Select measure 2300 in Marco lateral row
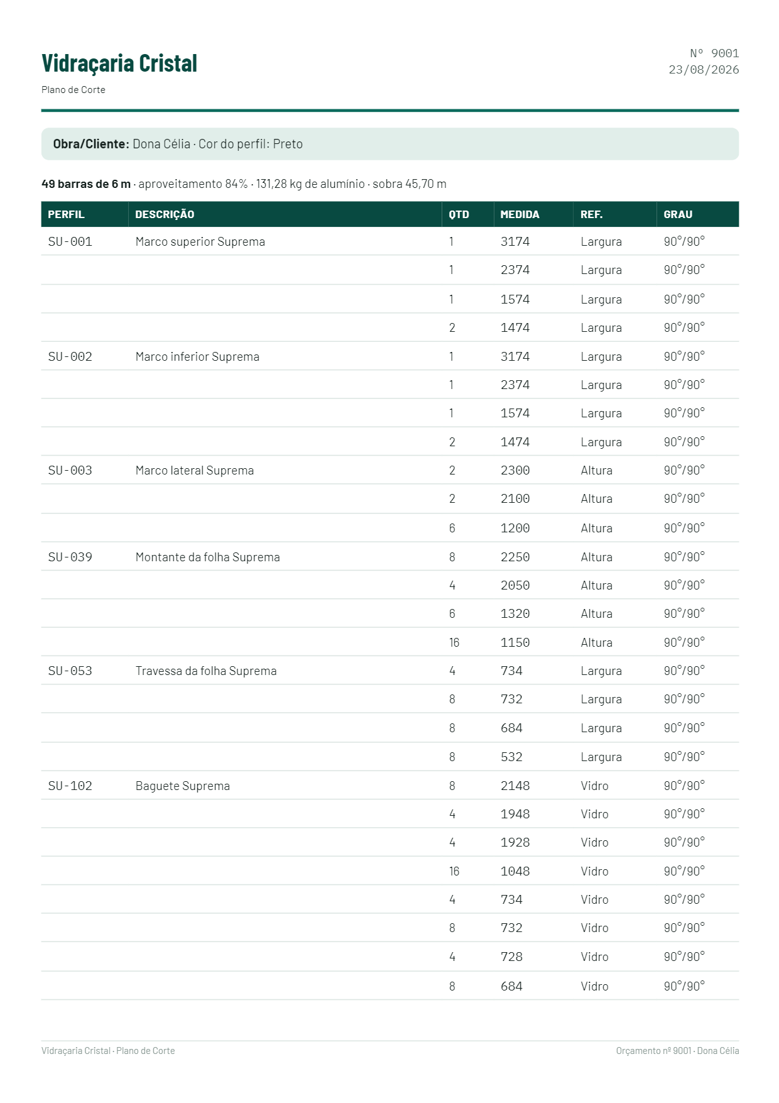Image resolution: width=779 pixels, height=1103 pixels. click(515, 470)
